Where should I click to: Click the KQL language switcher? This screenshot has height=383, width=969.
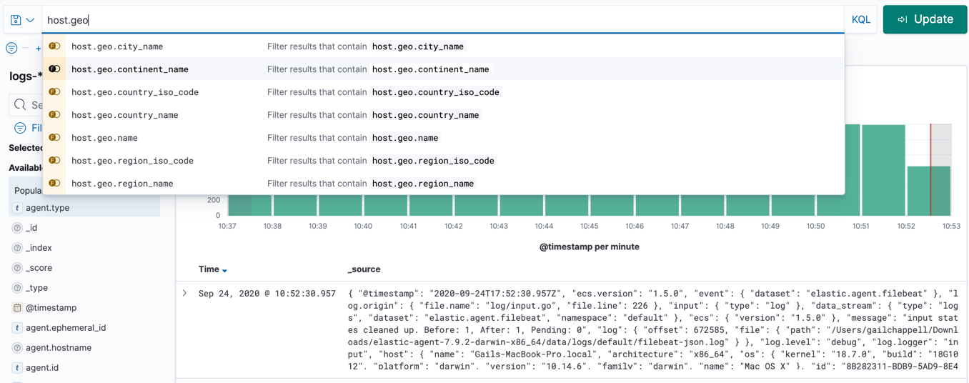860,20
